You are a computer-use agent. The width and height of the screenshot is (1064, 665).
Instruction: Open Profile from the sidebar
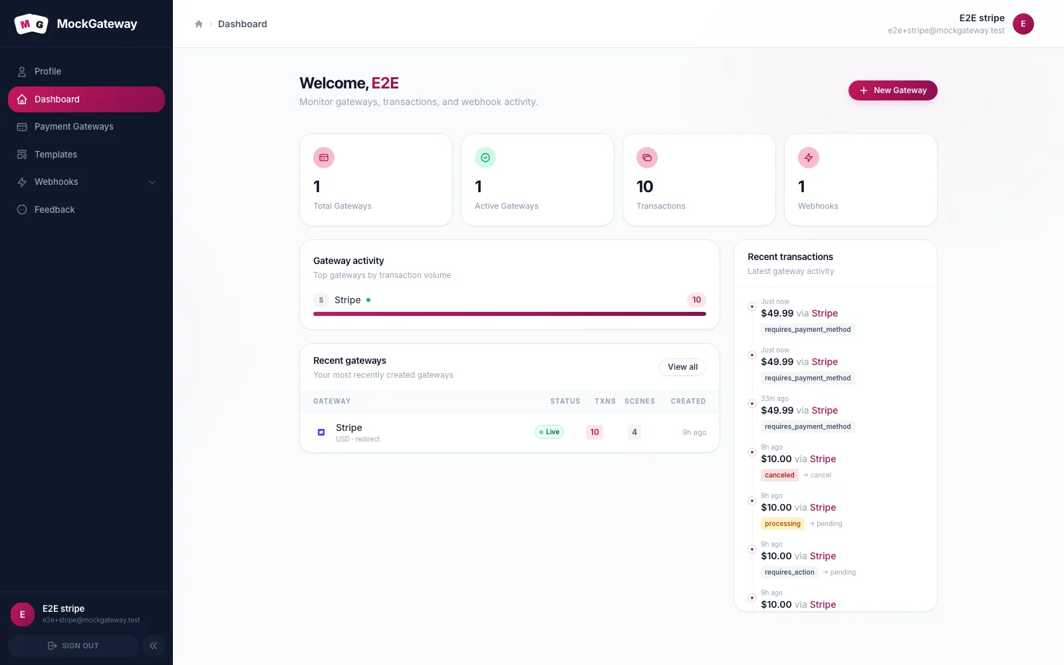86,71
